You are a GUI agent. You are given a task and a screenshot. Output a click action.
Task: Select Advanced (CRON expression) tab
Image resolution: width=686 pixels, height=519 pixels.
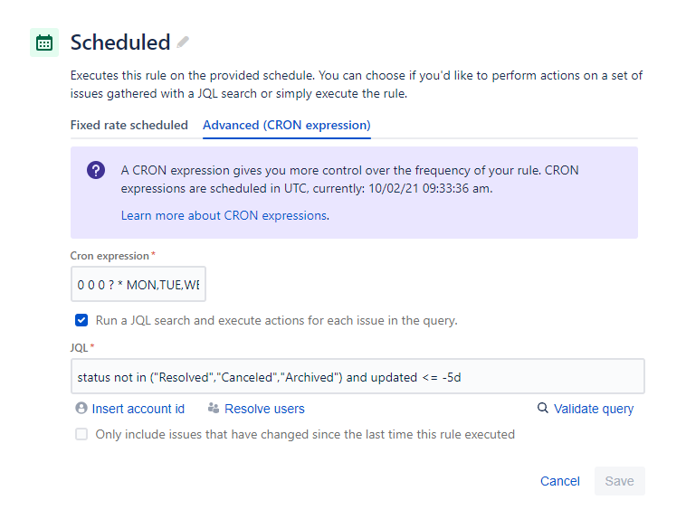coord(287,125)
